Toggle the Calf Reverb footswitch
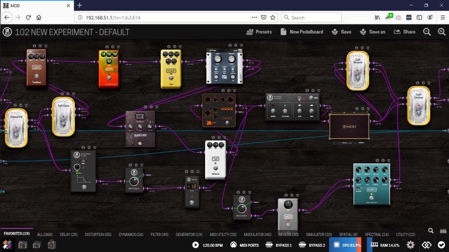This screenshot has height=252, width=449. click(357, 78)
